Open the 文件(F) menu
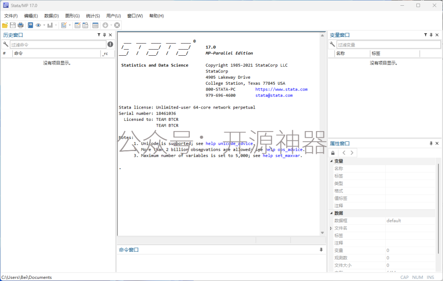Image resolution: width=443 pixels, height=281 pixels. 11,16
